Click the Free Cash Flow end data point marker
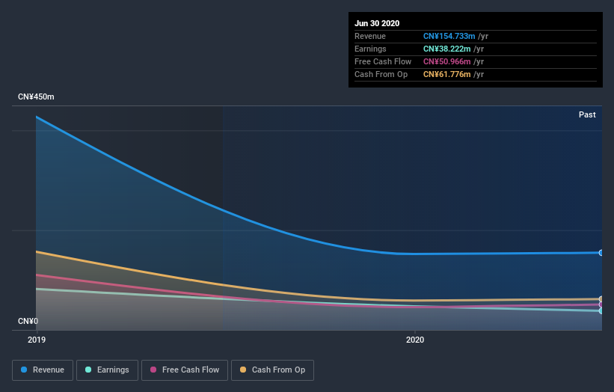 pos(601,304)
